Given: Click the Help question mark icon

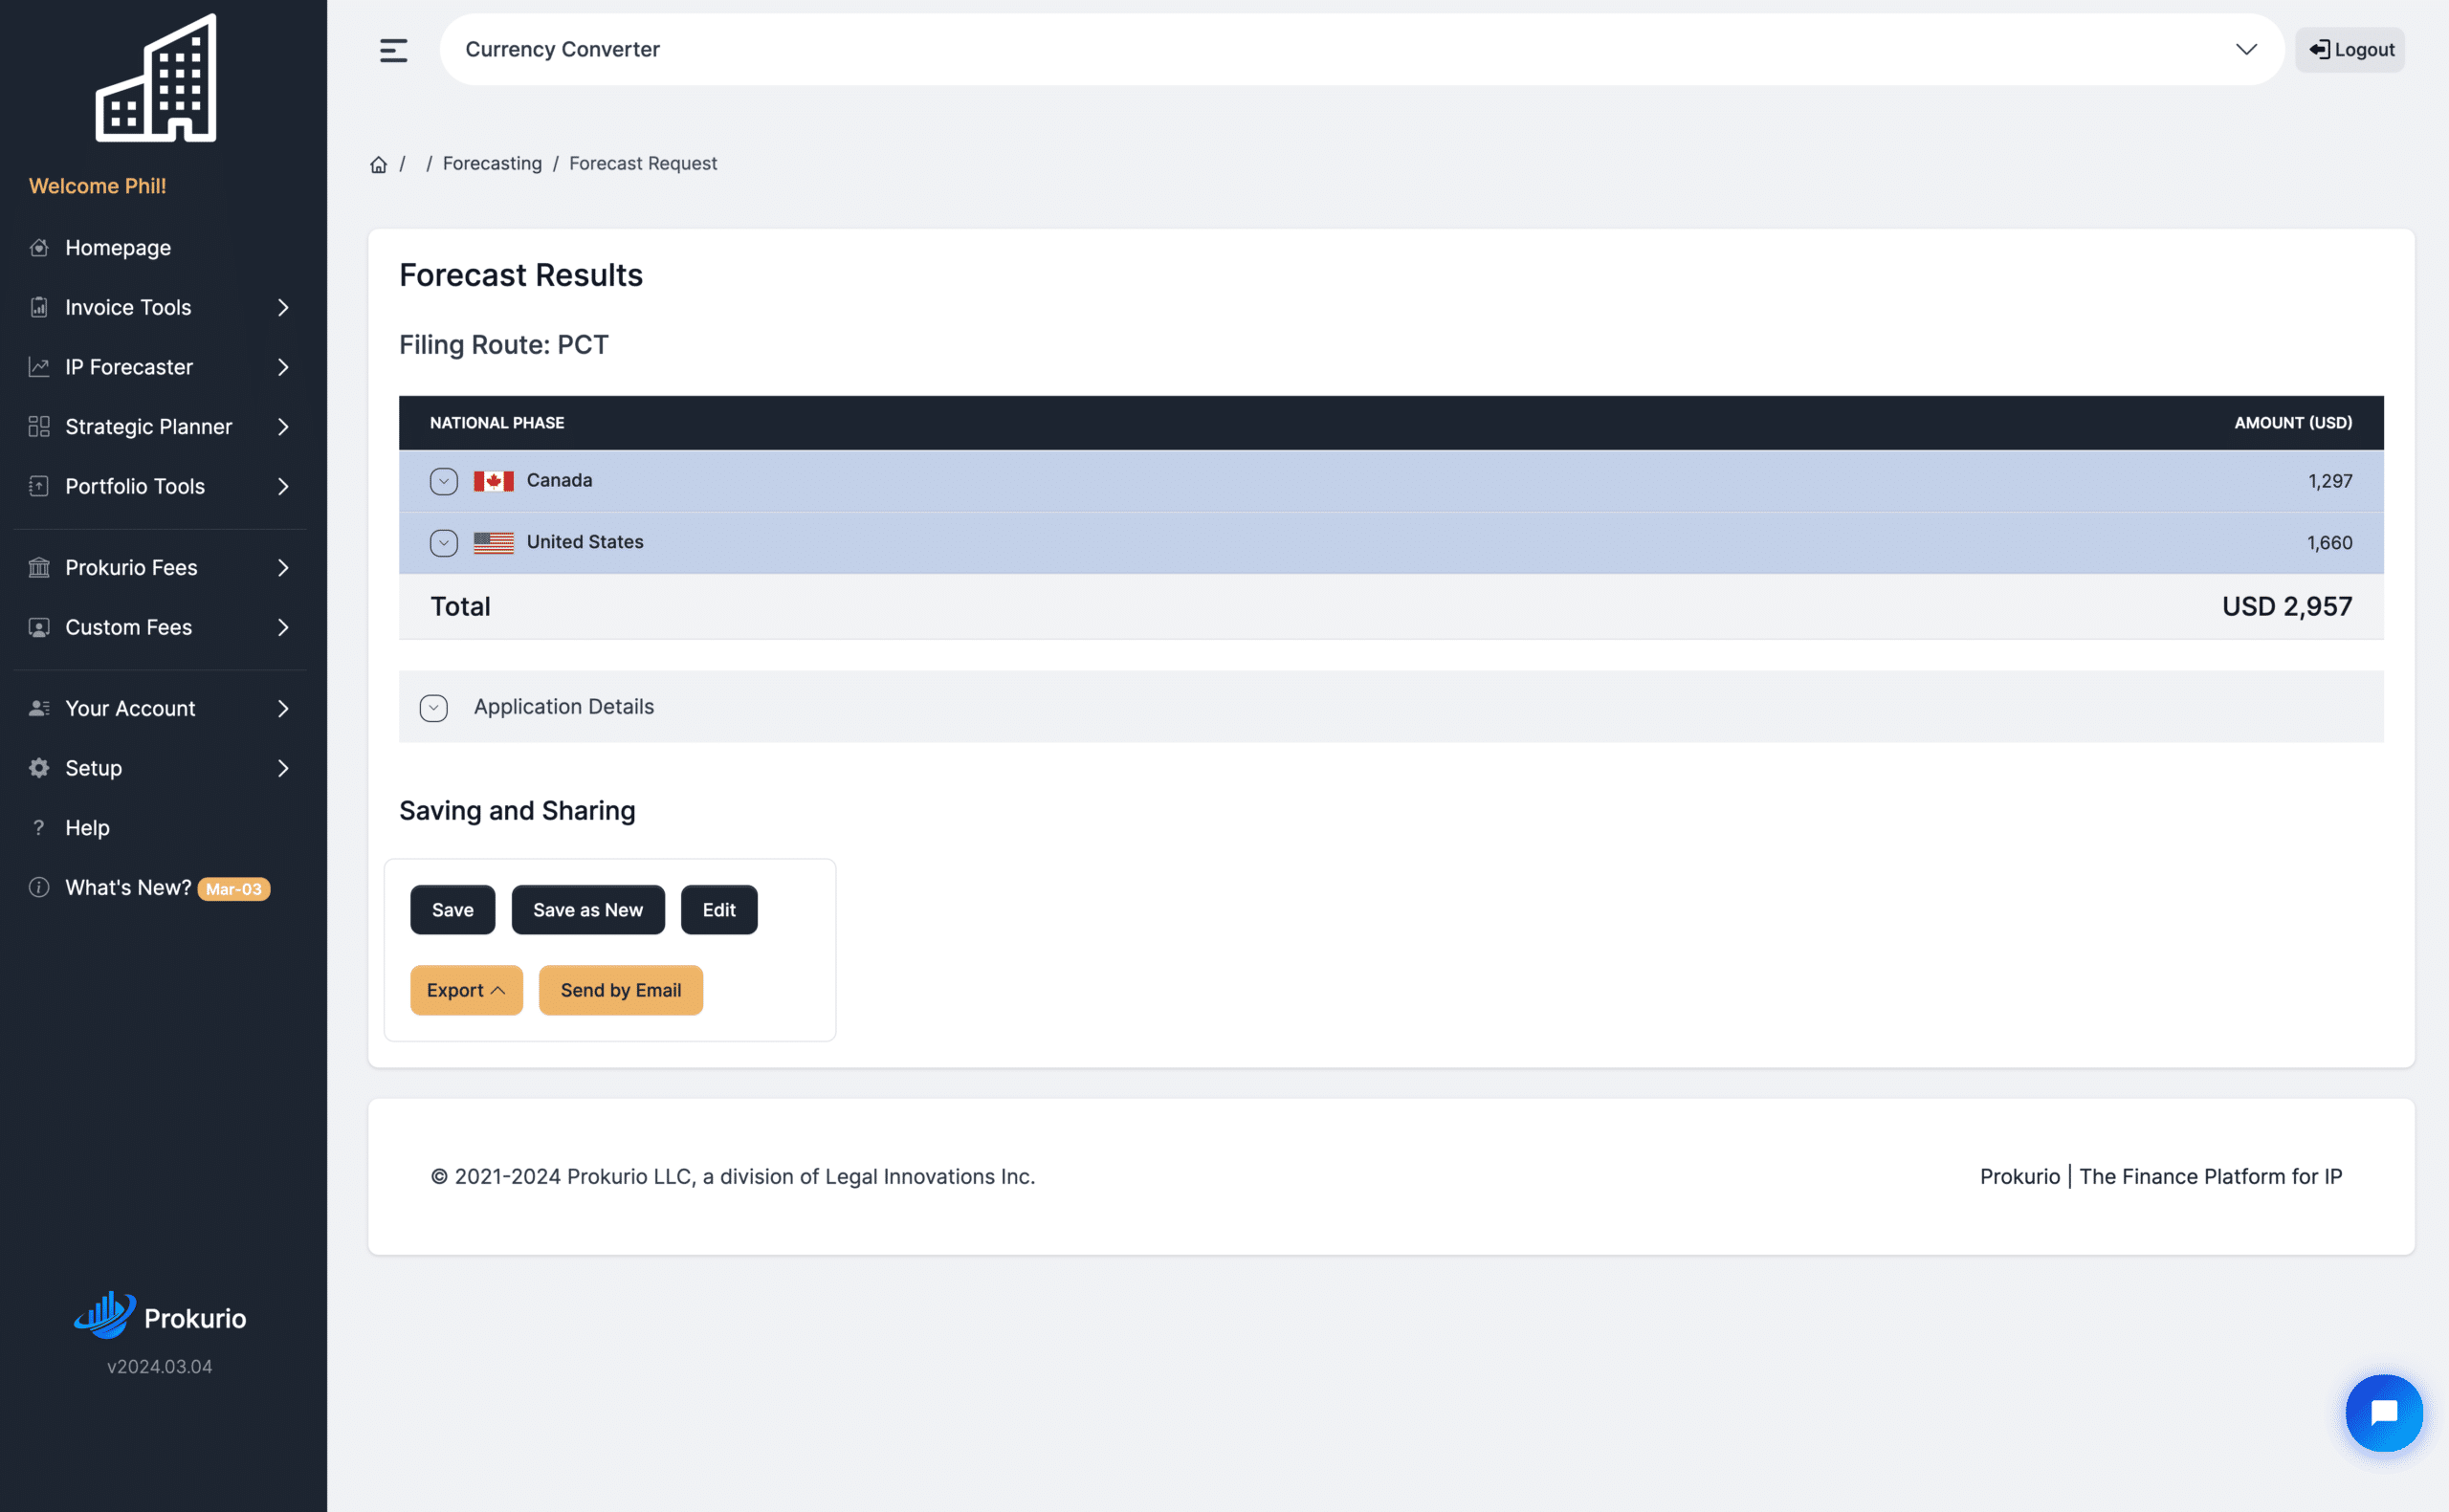Looking at the screenshot, I should point(39,827).
